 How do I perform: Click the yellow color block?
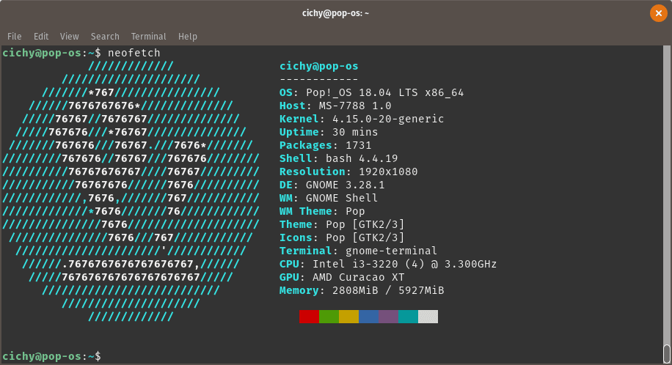349,317
